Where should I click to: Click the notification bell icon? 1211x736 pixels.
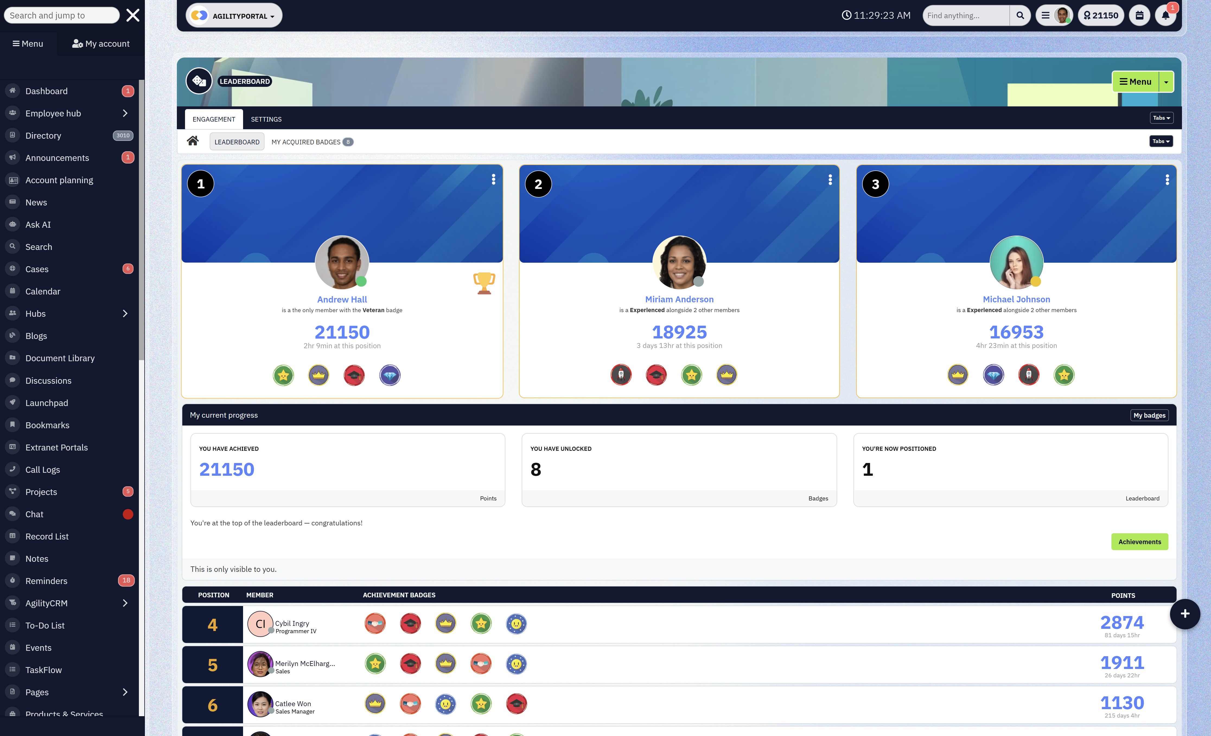(1165, 16)
